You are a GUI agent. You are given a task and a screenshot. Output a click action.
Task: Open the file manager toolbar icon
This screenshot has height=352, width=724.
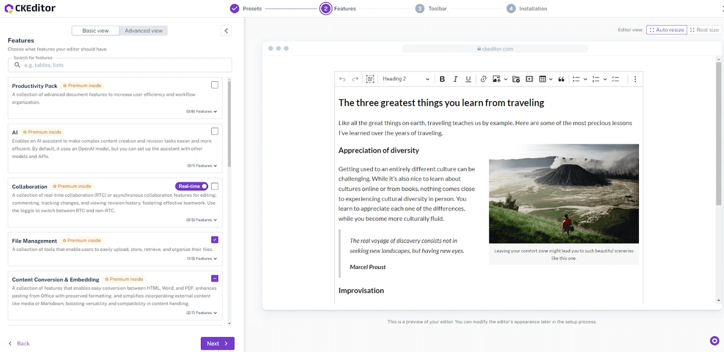coord(516,79)
